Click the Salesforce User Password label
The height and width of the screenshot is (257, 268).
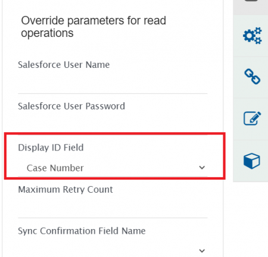(x=71, y=106)
